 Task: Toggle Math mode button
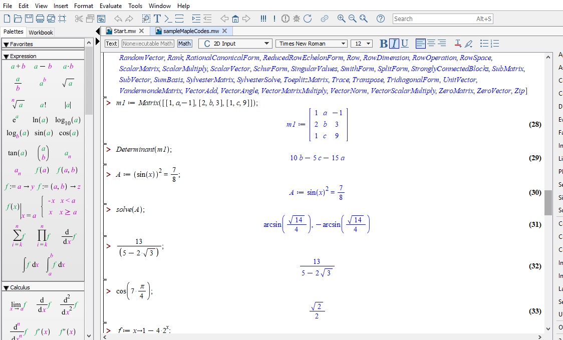point(184,44)
